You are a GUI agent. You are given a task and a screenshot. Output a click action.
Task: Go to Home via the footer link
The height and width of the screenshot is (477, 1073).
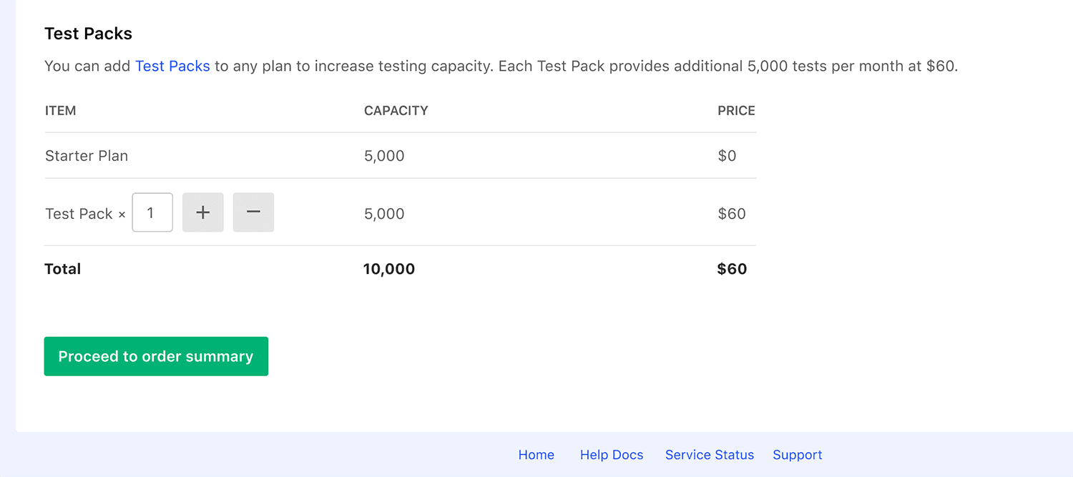click(x=536, y=455)
